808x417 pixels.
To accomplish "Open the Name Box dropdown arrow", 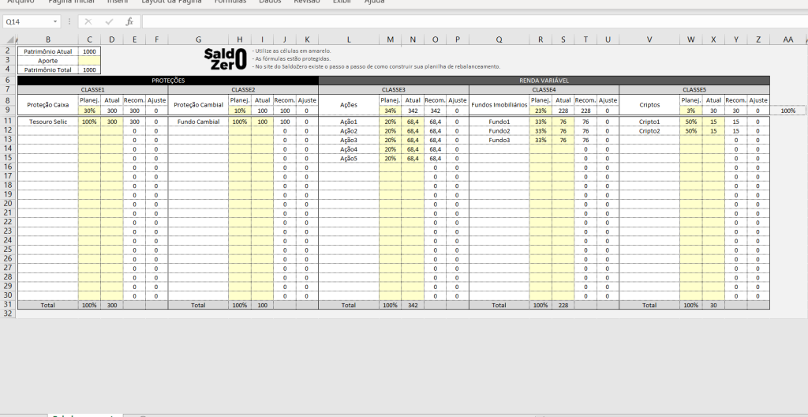I will 54,21.
